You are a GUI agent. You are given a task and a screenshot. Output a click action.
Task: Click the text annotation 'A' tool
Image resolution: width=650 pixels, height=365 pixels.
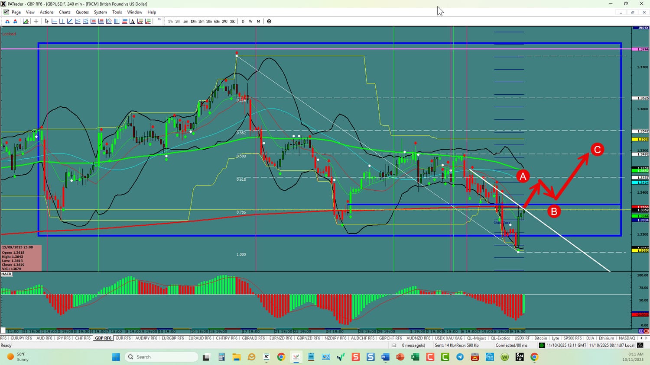(132, 21)
